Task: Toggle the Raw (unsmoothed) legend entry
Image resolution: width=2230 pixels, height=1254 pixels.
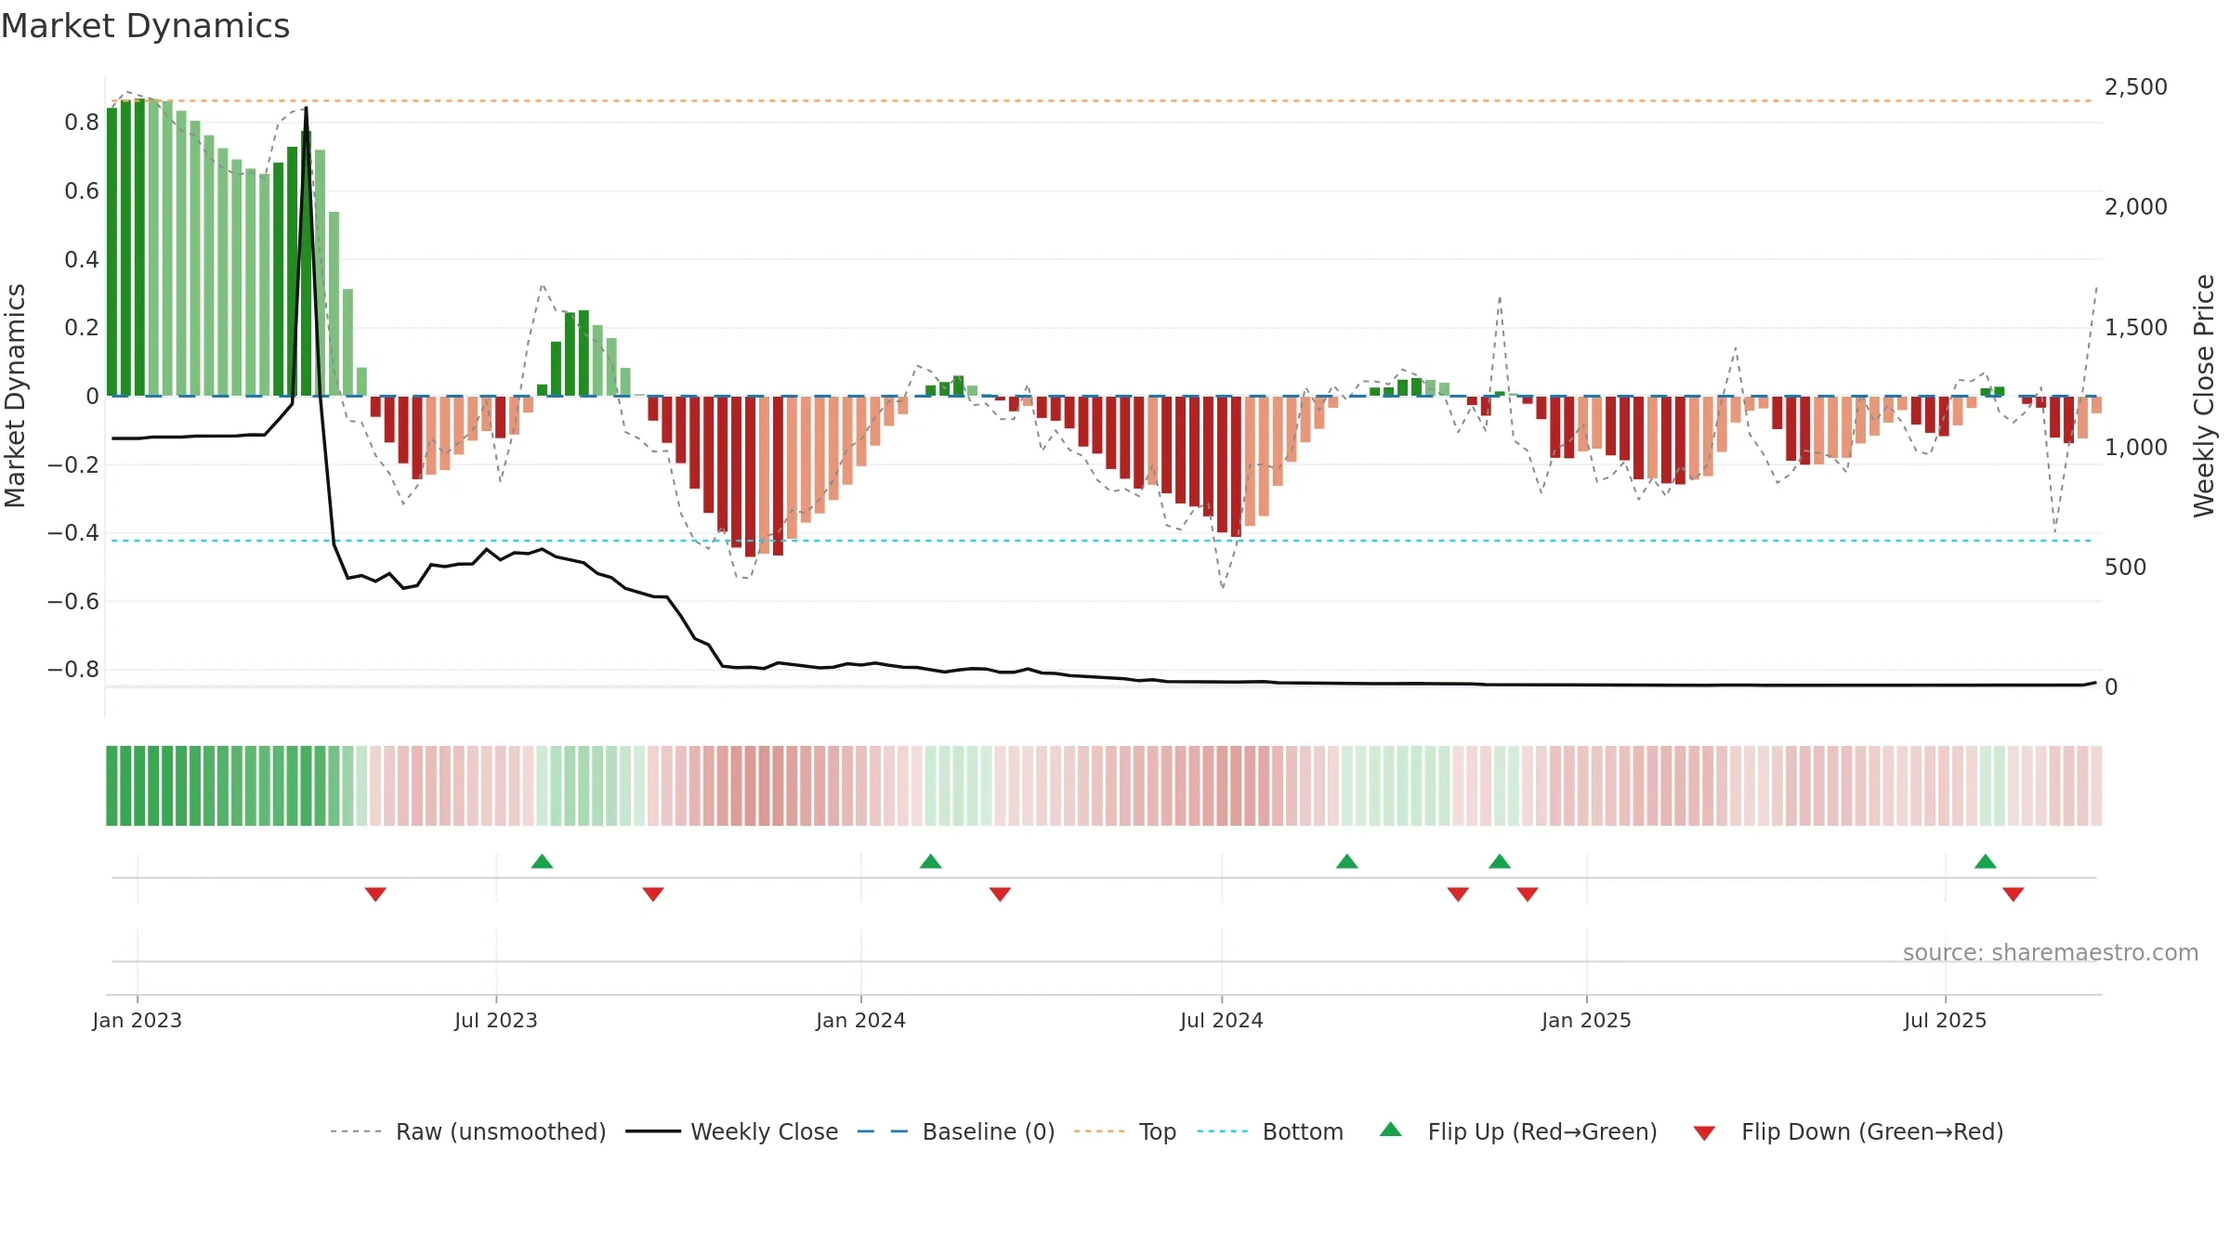Action: pyautogui.click(x=467, y=1131)
